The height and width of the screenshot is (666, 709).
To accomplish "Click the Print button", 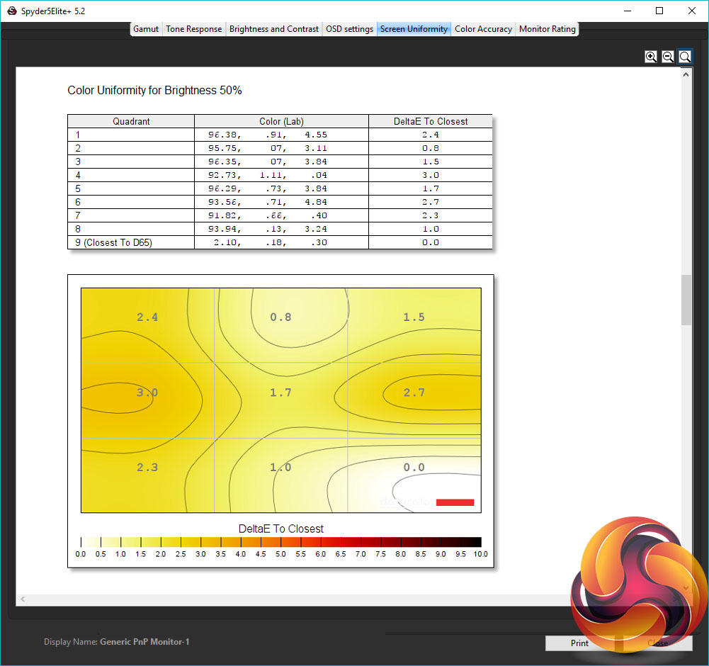I will 579,643.
